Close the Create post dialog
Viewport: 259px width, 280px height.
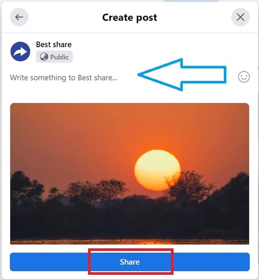coord(240,17)
